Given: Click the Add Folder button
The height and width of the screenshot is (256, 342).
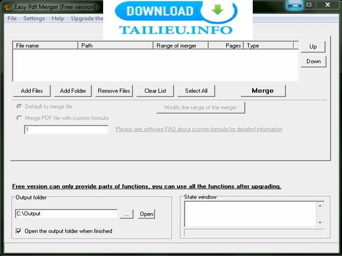Looking at the screenshot, I should [x=73, y=91].
